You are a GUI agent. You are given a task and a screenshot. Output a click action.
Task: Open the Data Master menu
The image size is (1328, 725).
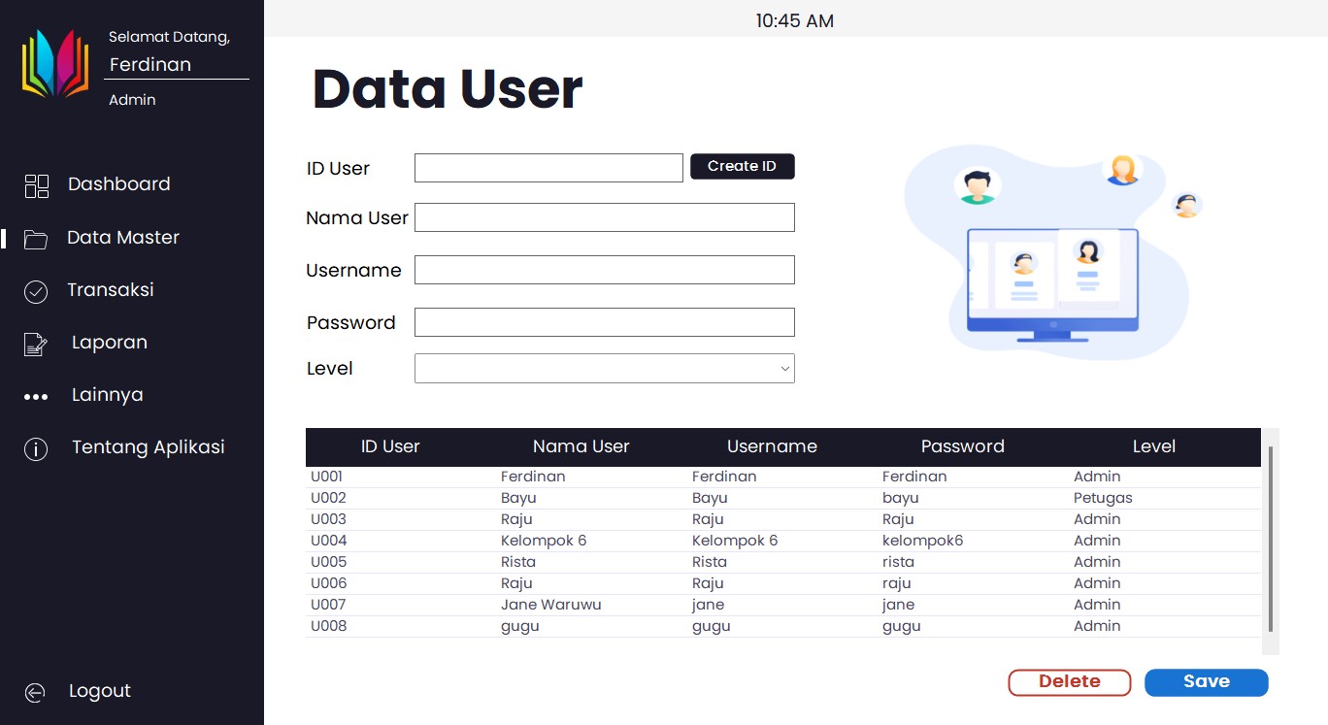[123, 238]
